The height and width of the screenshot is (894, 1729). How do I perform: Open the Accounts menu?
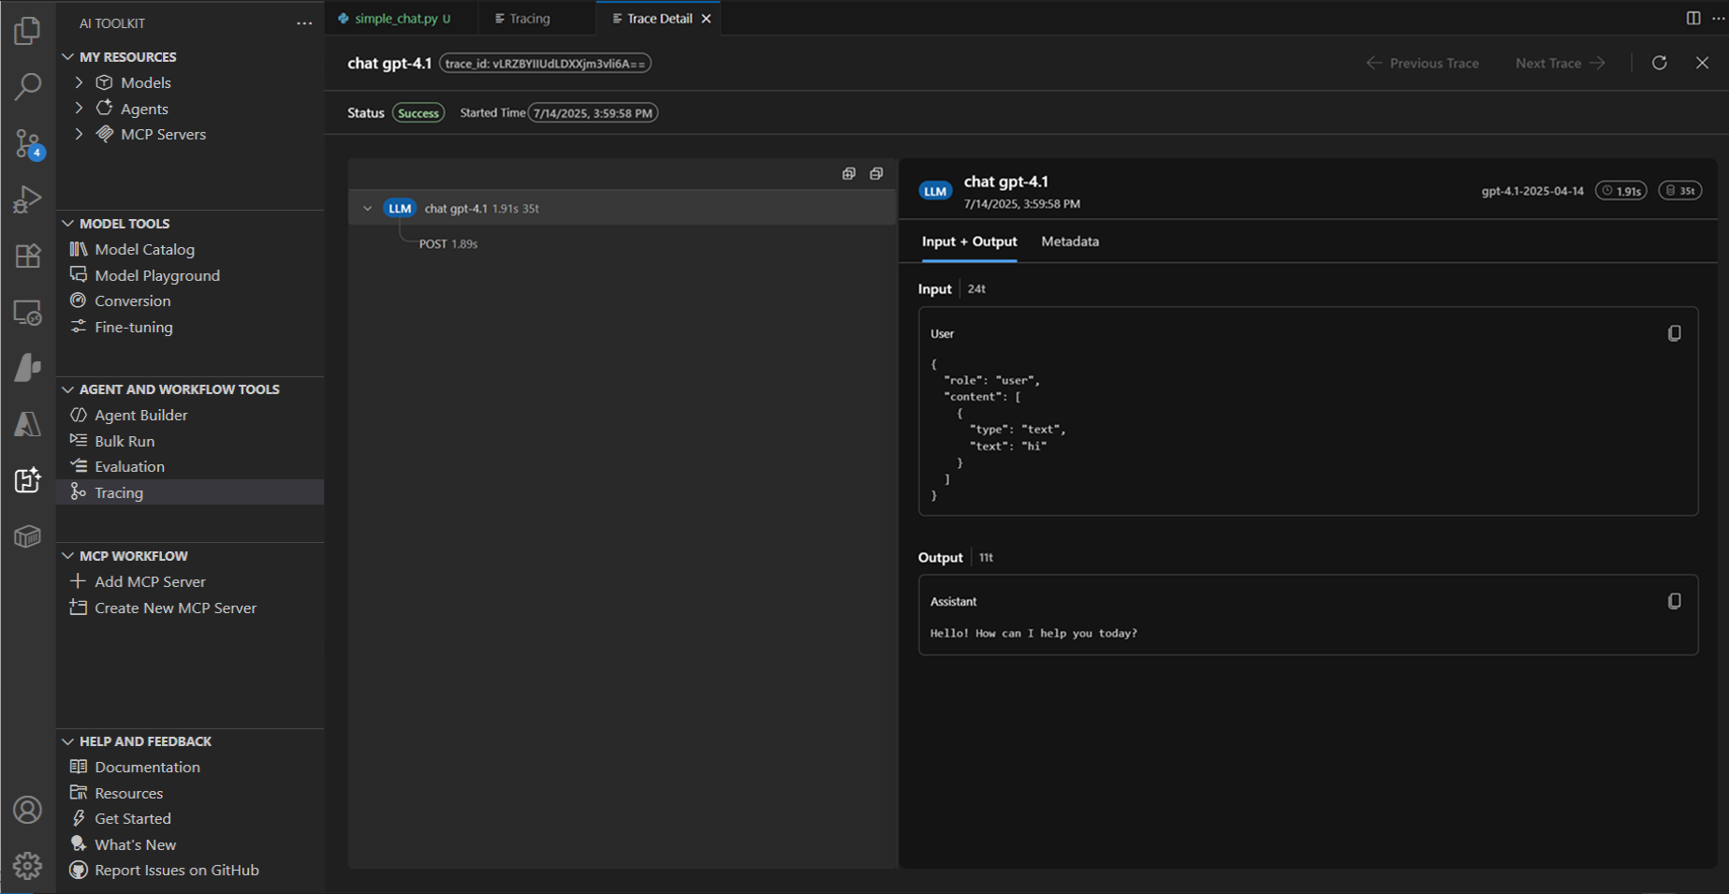pos(27,809)
